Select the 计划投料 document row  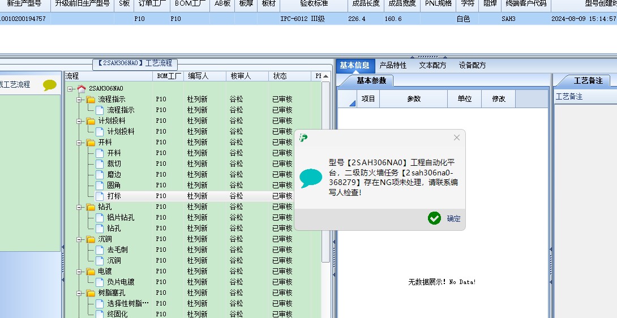(121, 131)
